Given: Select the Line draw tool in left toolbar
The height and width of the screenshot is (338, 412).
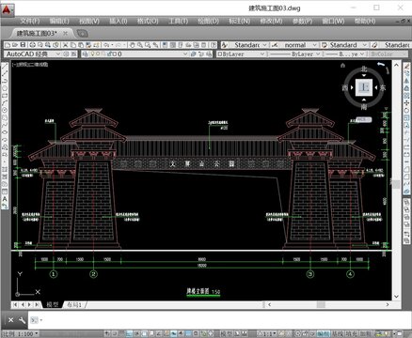Looking at the screenshot, I should (x=5, y=67).
